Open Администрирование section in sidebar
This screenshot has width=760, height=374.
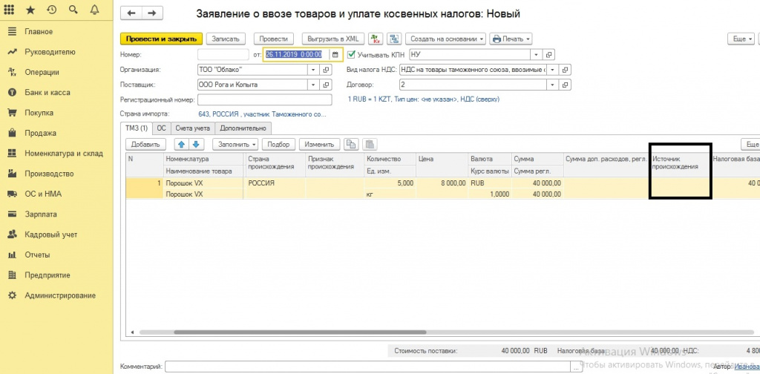tap(60, 295)
